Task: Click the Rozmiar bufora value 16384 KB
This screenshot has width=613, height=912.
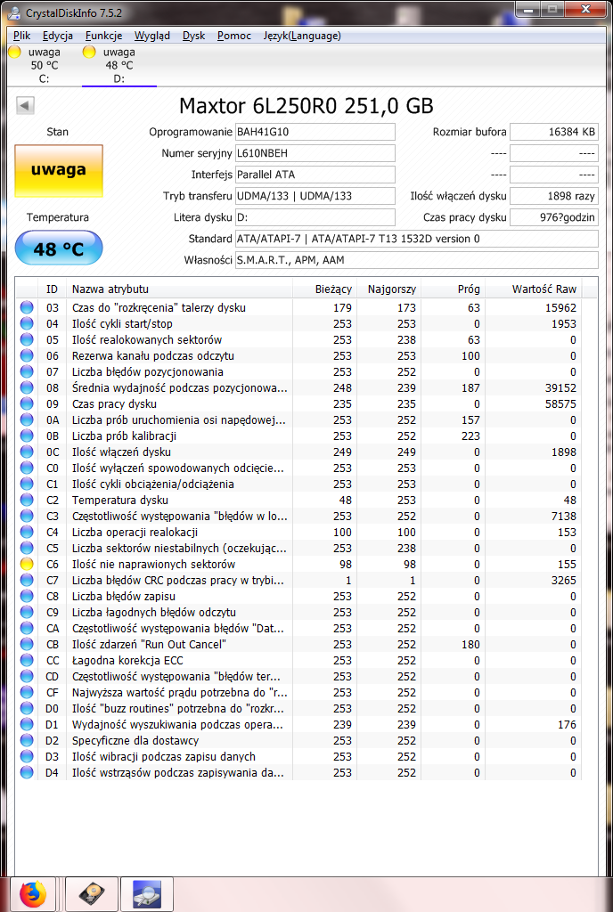Action: click(x=553, y=132)
